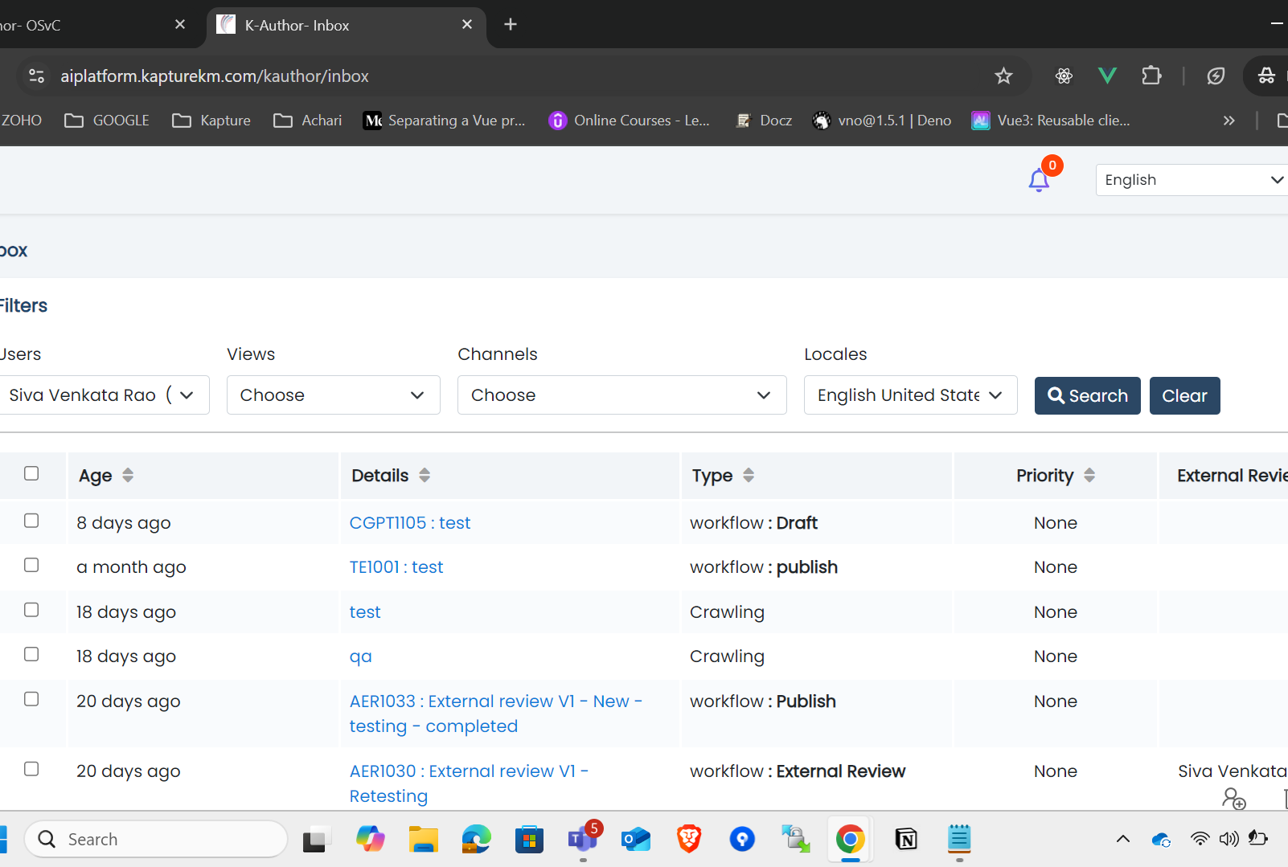Sort table by Priority column
The image size is (1288, 867).
[1089, 476]
